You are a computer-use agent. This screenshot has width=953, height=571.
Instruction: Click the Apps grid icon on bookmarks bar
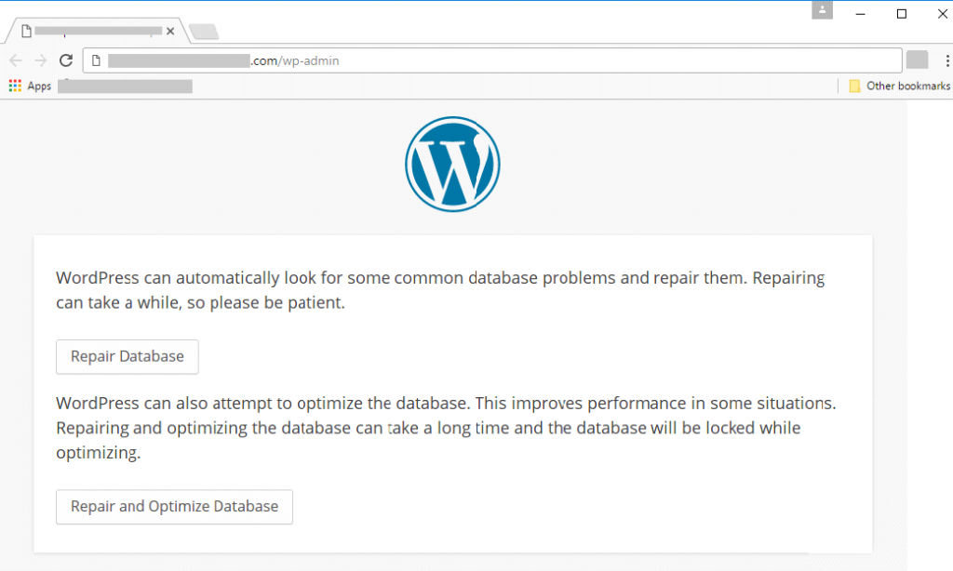click(13, 86)
